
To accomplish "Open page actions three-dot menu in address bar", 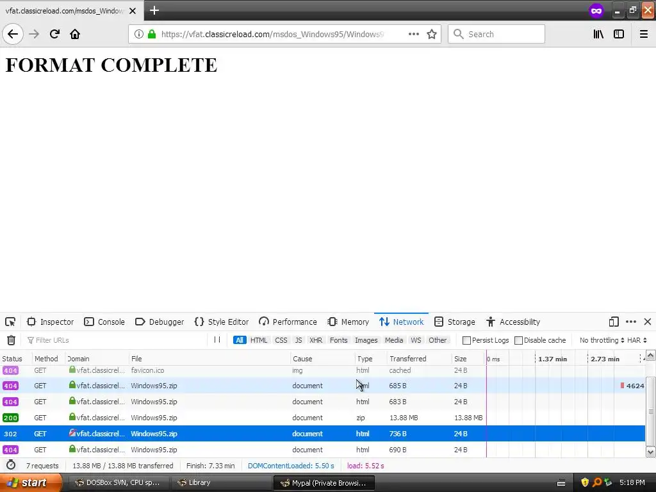I will pyautogui.click(x=414, y=34).
